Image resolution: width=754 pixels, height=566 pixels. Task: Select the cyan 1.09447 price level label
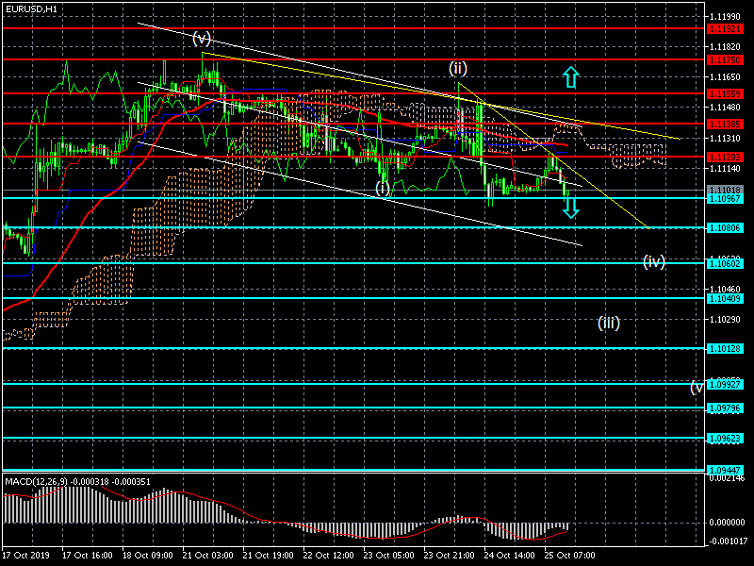point(725,470)
